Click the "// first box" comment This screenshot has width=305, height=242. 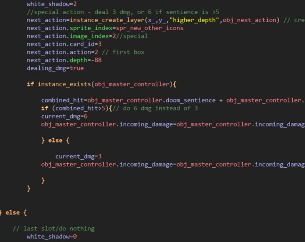[x=123, y=52]
